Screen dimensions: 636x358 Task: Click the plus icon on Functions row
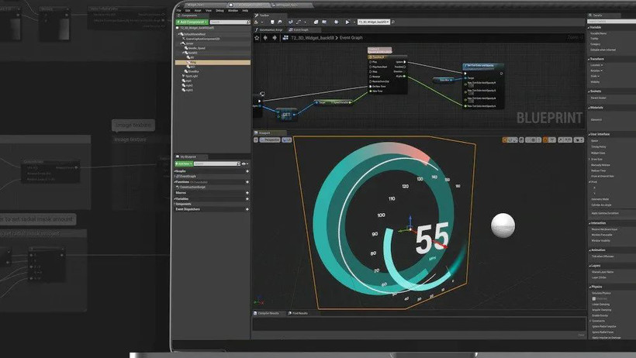pyautogui.click(x=247, y=182)
